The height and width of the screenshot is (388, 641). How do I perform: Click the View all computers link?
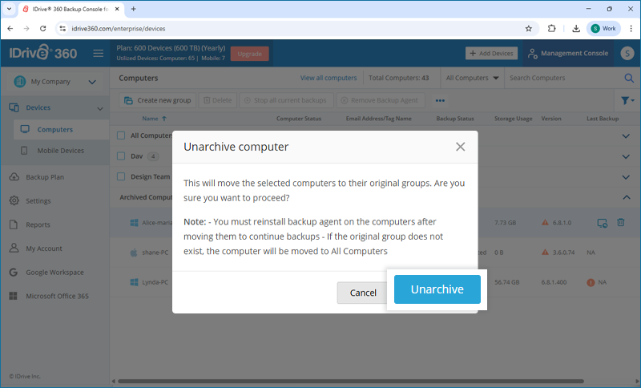pyautogui.click(x=329, y=78)
